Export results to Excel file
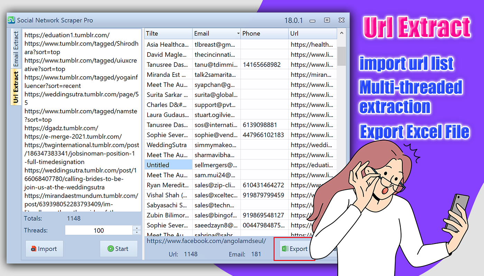The width and height of the screenshot is (484, 276). pos(294,249)
